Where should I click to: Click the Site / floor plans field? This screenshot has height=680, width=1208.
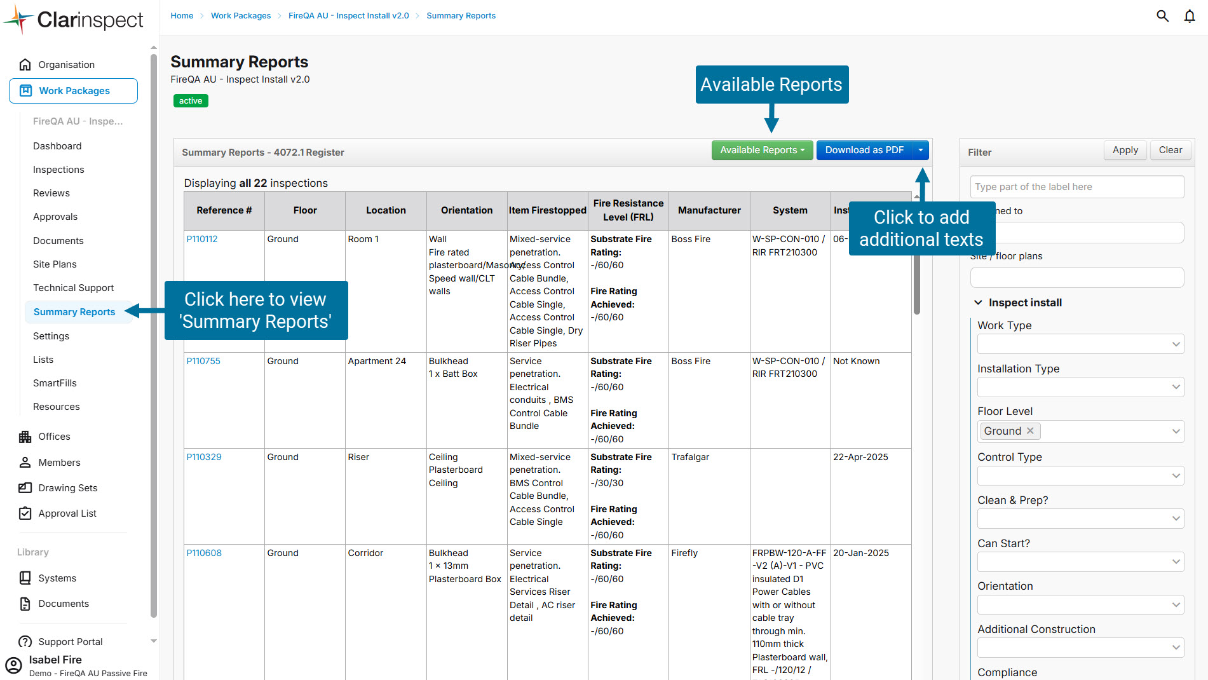coord(1076,277)
